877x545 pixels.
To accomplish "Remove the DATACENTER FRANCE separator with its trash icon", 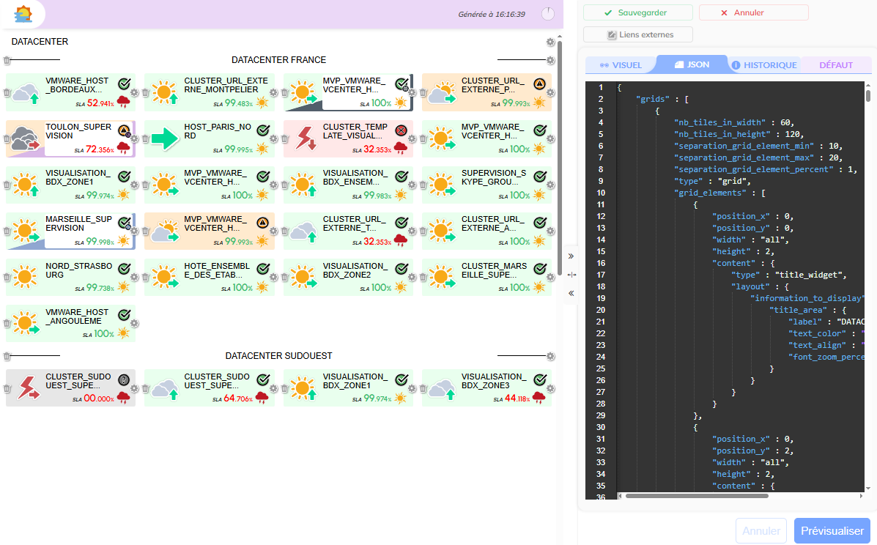I will point(7,60).
